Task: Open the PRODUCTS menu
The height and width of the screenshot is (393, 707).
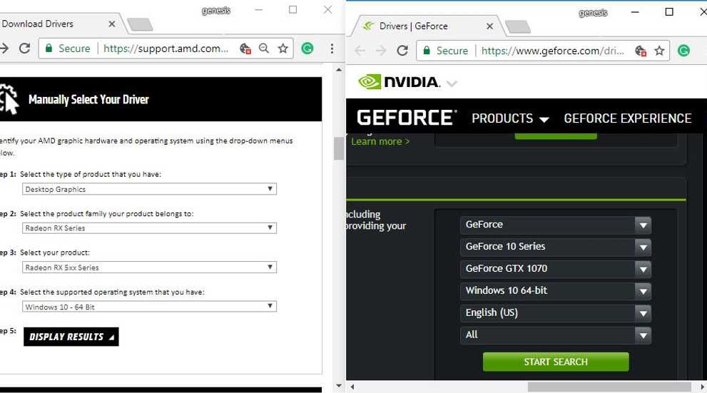Action: (510, 118)
